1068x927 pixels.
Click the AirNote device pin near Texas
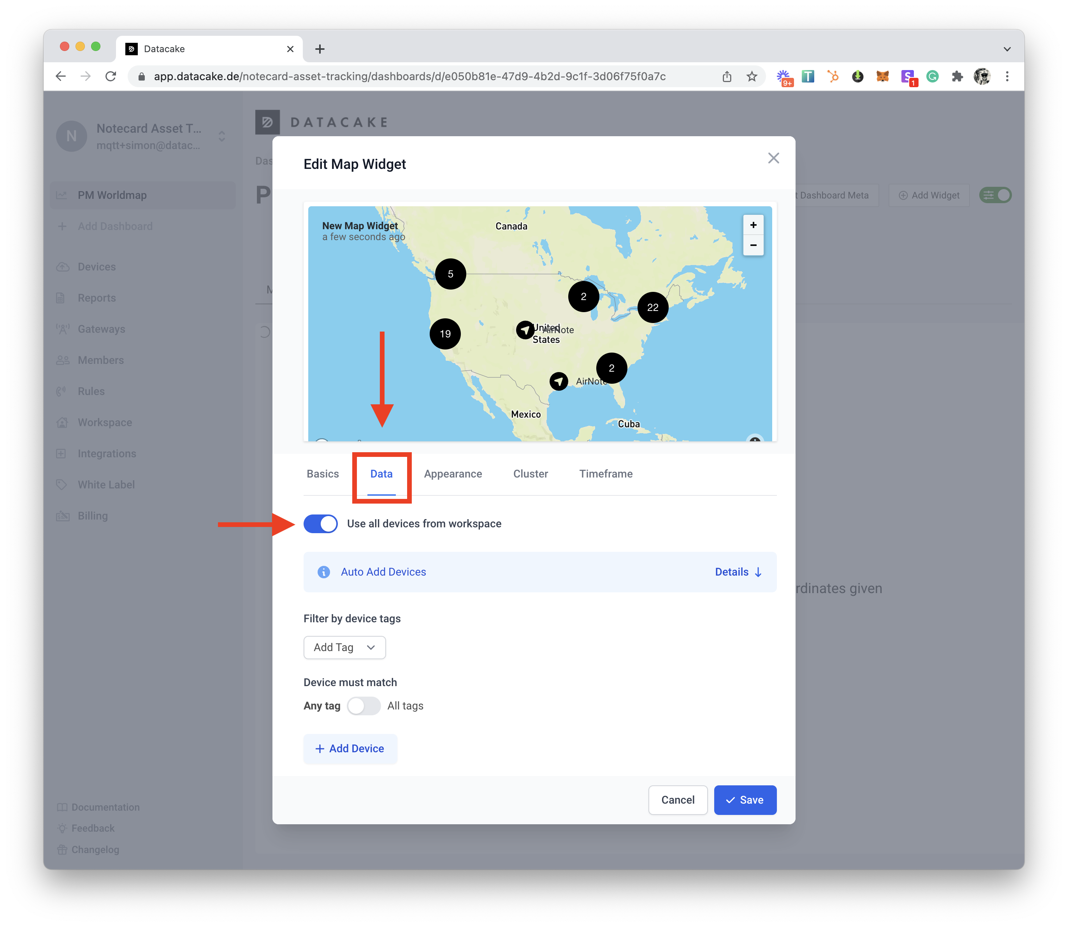point(558,382)
